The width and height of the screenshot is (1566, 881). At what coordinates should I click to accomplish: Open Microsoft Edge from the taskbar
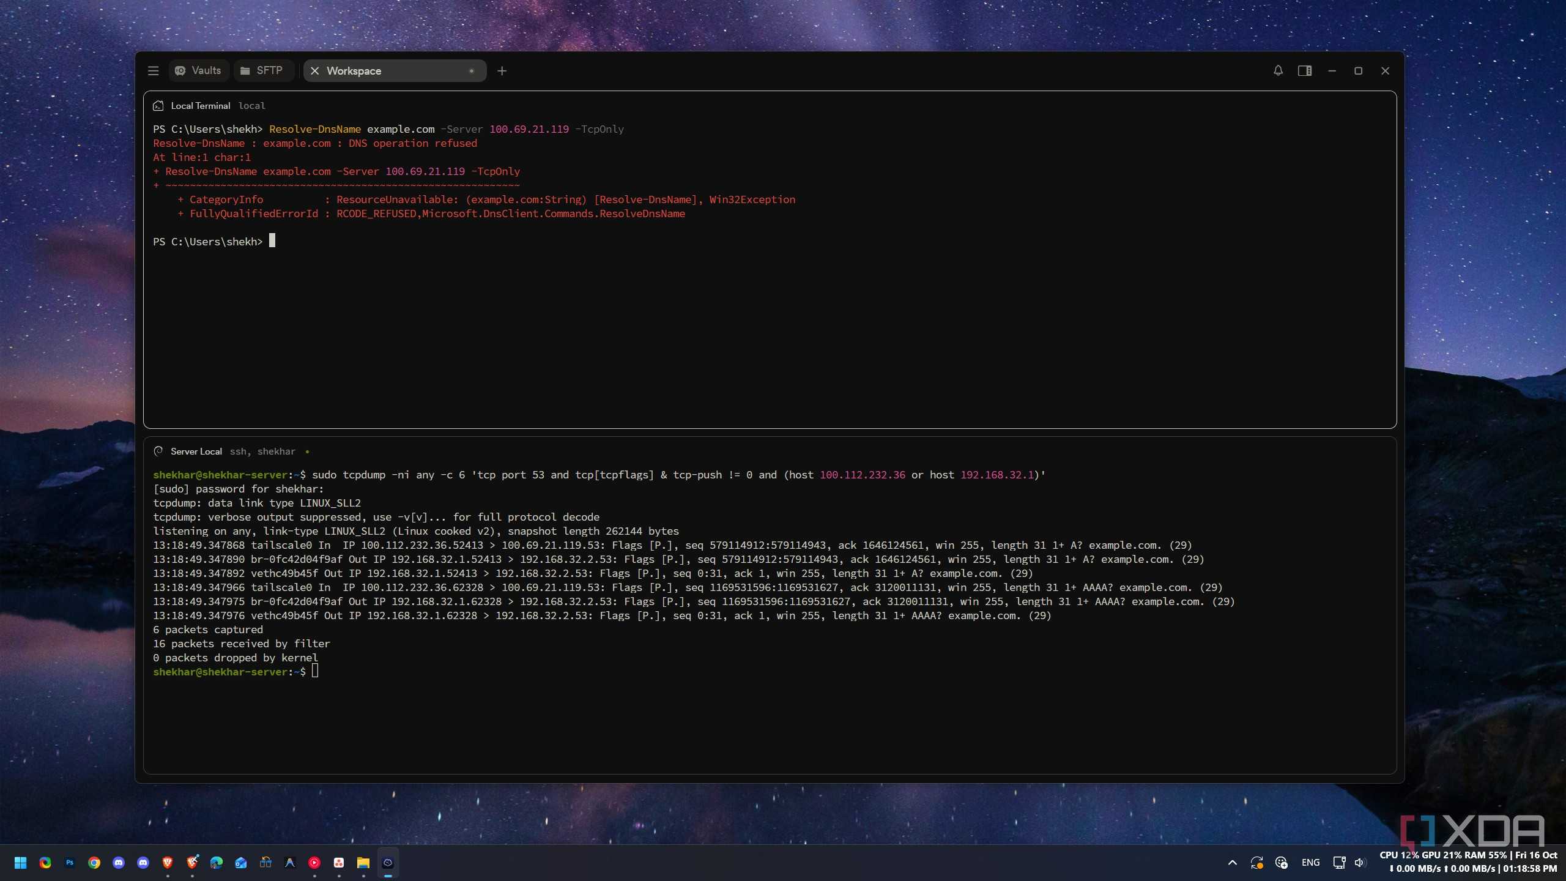217,863
